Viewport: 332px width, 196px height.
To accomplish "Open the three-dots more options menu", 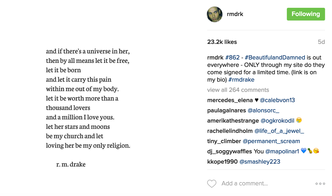I will 320,183.
